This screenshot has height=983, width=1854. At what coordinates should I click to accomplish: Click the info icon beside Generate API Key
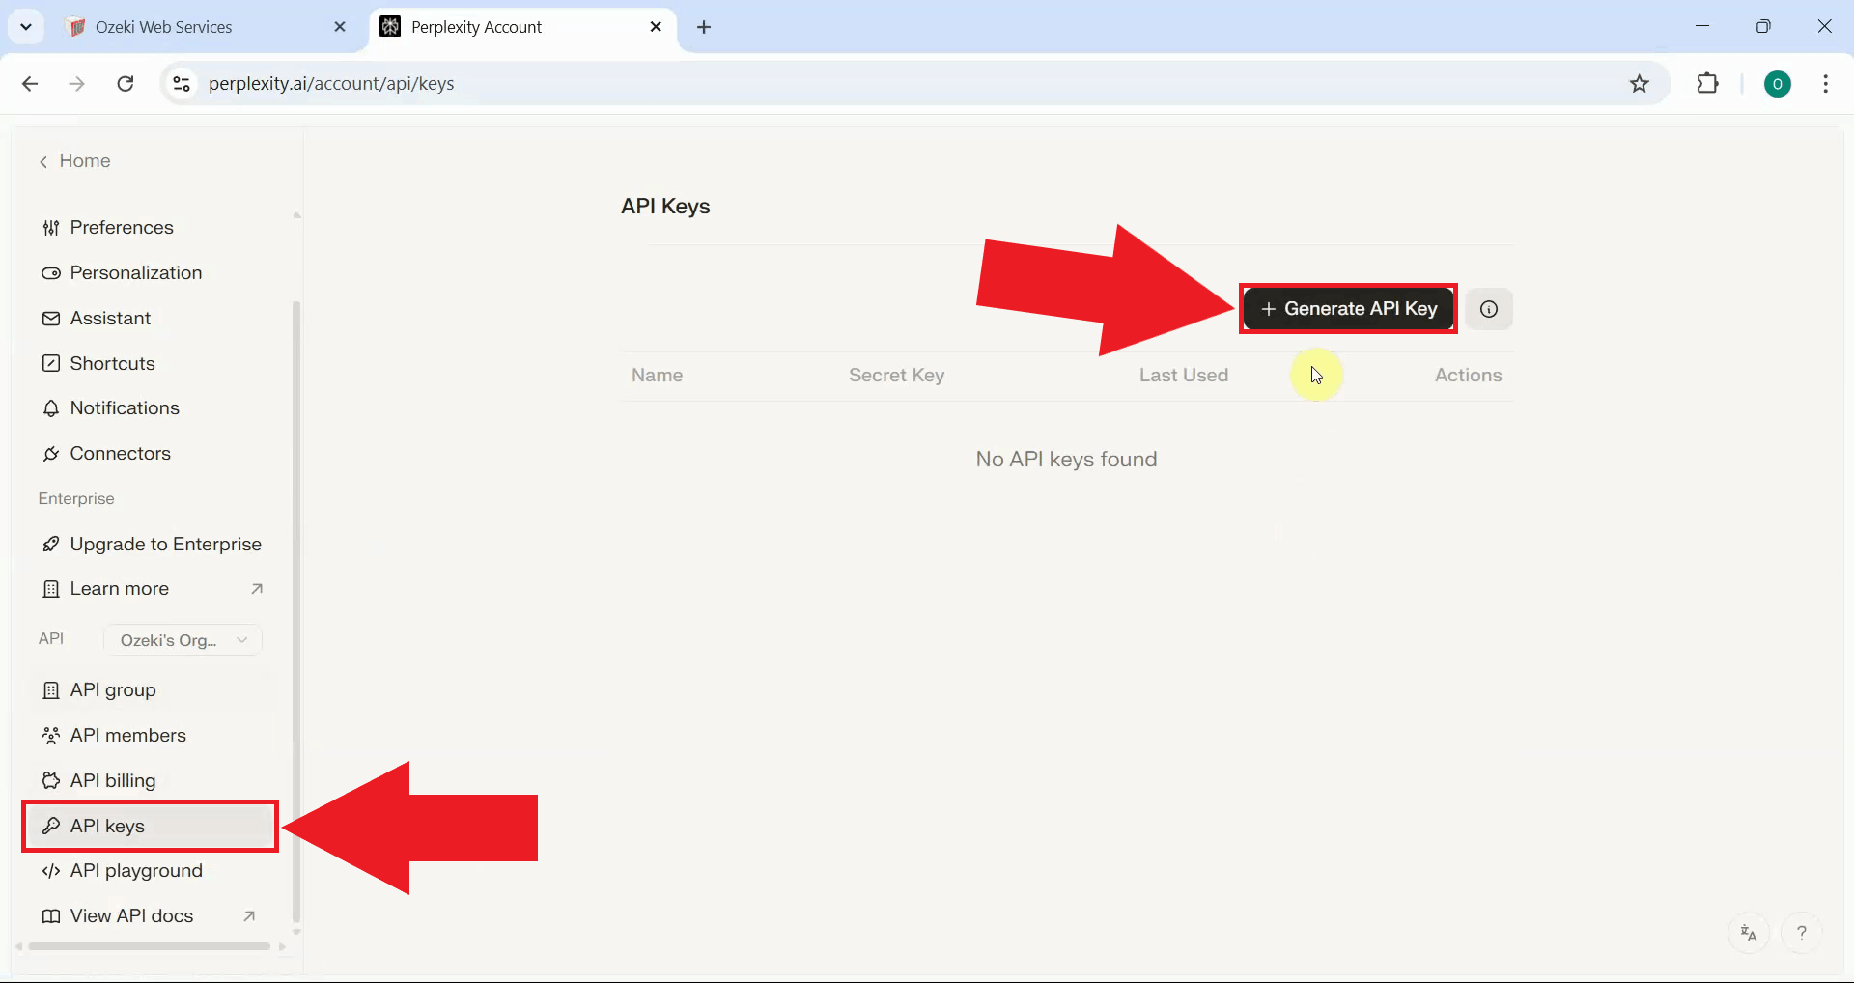point(1488,309)
